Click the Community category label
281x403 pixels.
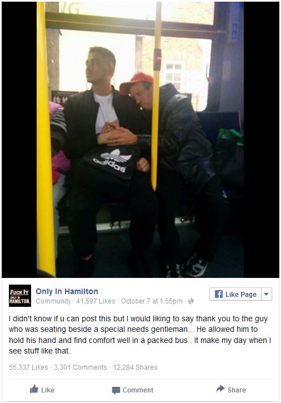[x=53, y=301]
